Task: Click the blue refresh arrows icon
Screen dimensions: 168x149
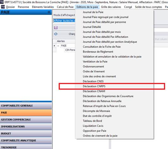Action: tap(56, 34)
